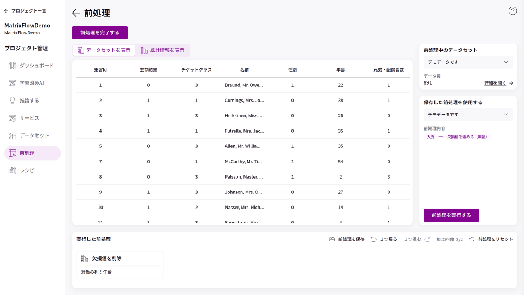Click the 生存結果 column header
524x295 pixels.
[148, 70]
